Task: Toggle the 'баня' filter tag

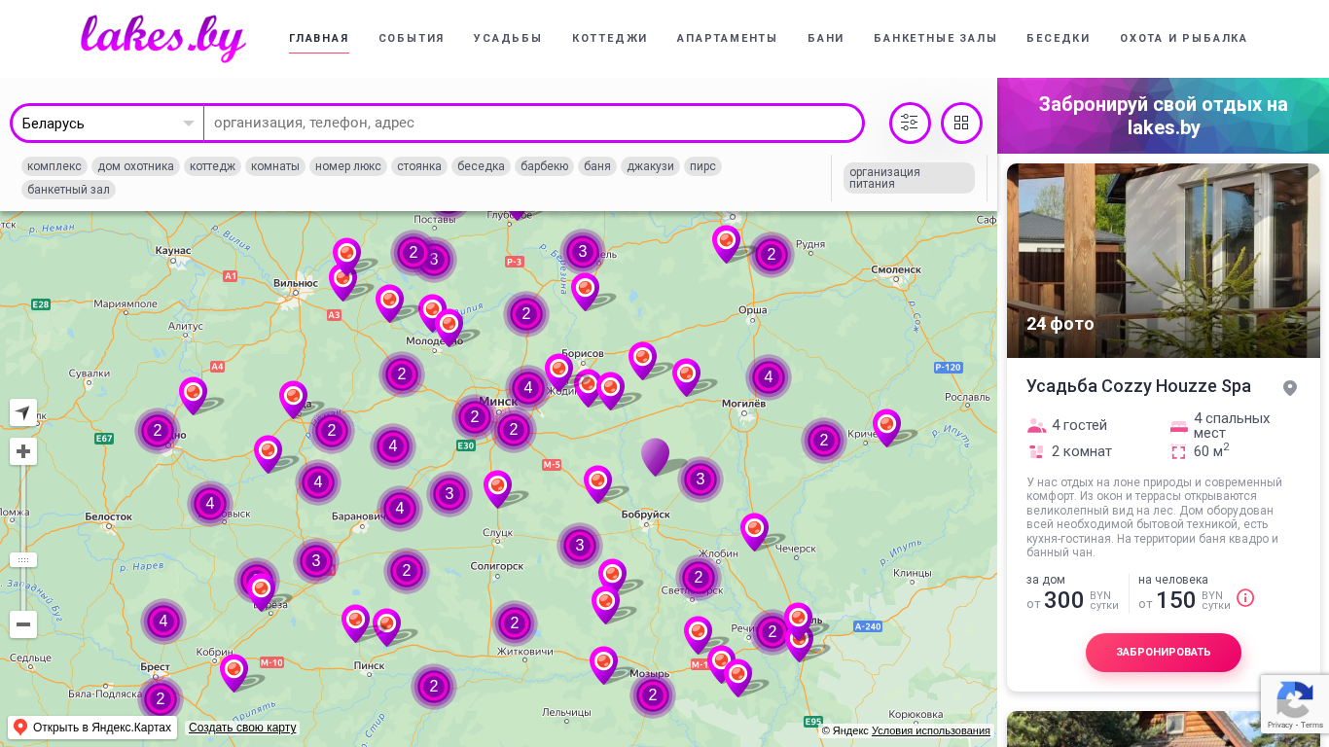Action: [597, 166]
